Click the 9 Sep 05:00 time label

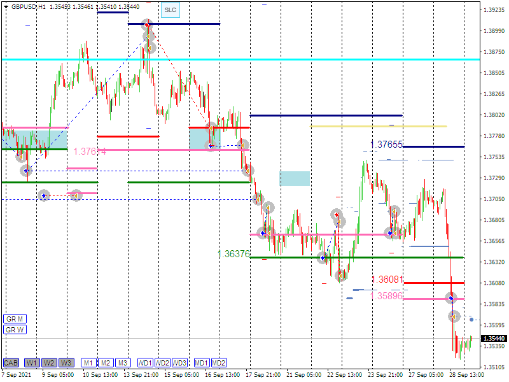[58, 375]
